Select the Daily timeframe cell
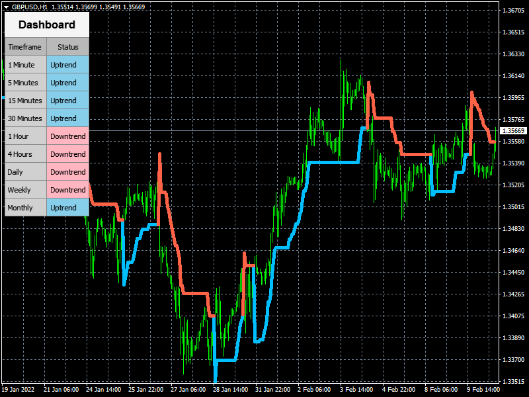Viewport: 529px width, 397px height. pos(25,172)
